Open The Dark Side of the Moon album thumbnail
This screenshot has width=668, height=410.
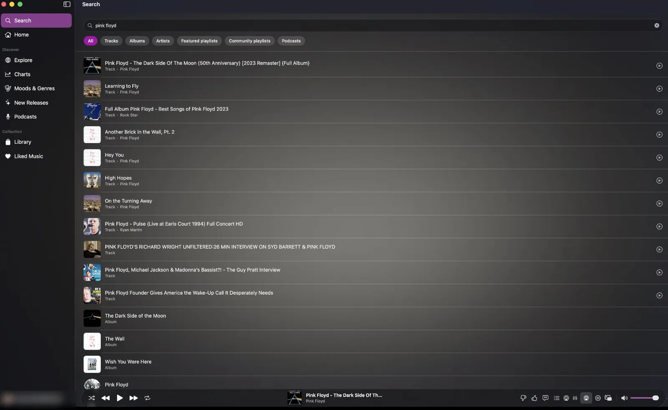click(x=92, y=318)
